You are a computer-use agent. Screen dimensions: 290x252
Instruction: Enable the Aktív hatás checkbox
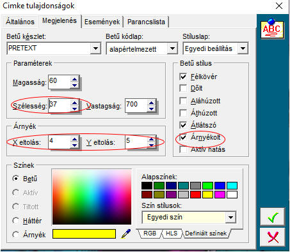[183, 149]
